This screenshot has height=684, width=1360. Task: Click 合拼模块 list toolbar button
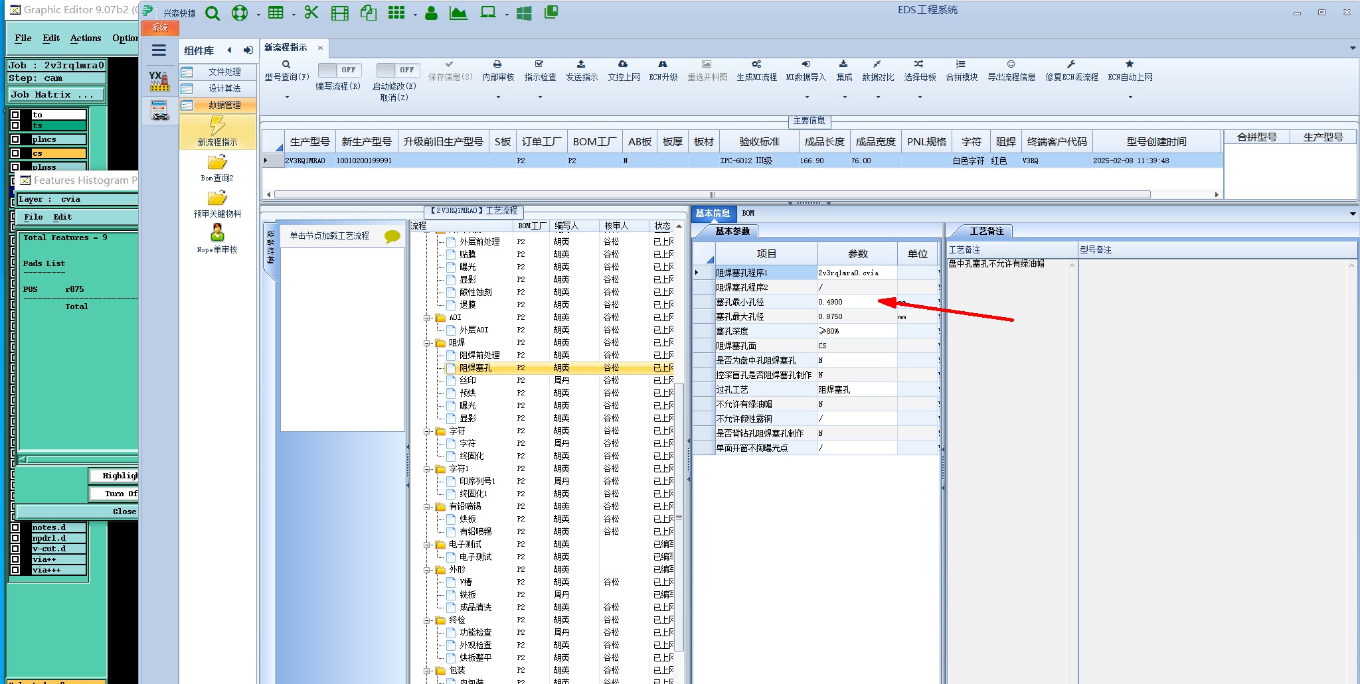coord(962,71)
